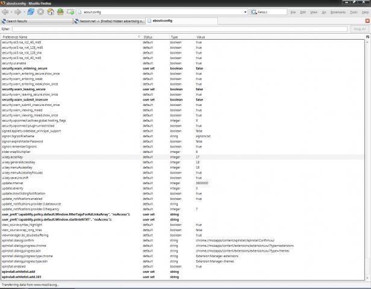Close the current tab with red X

367,21
